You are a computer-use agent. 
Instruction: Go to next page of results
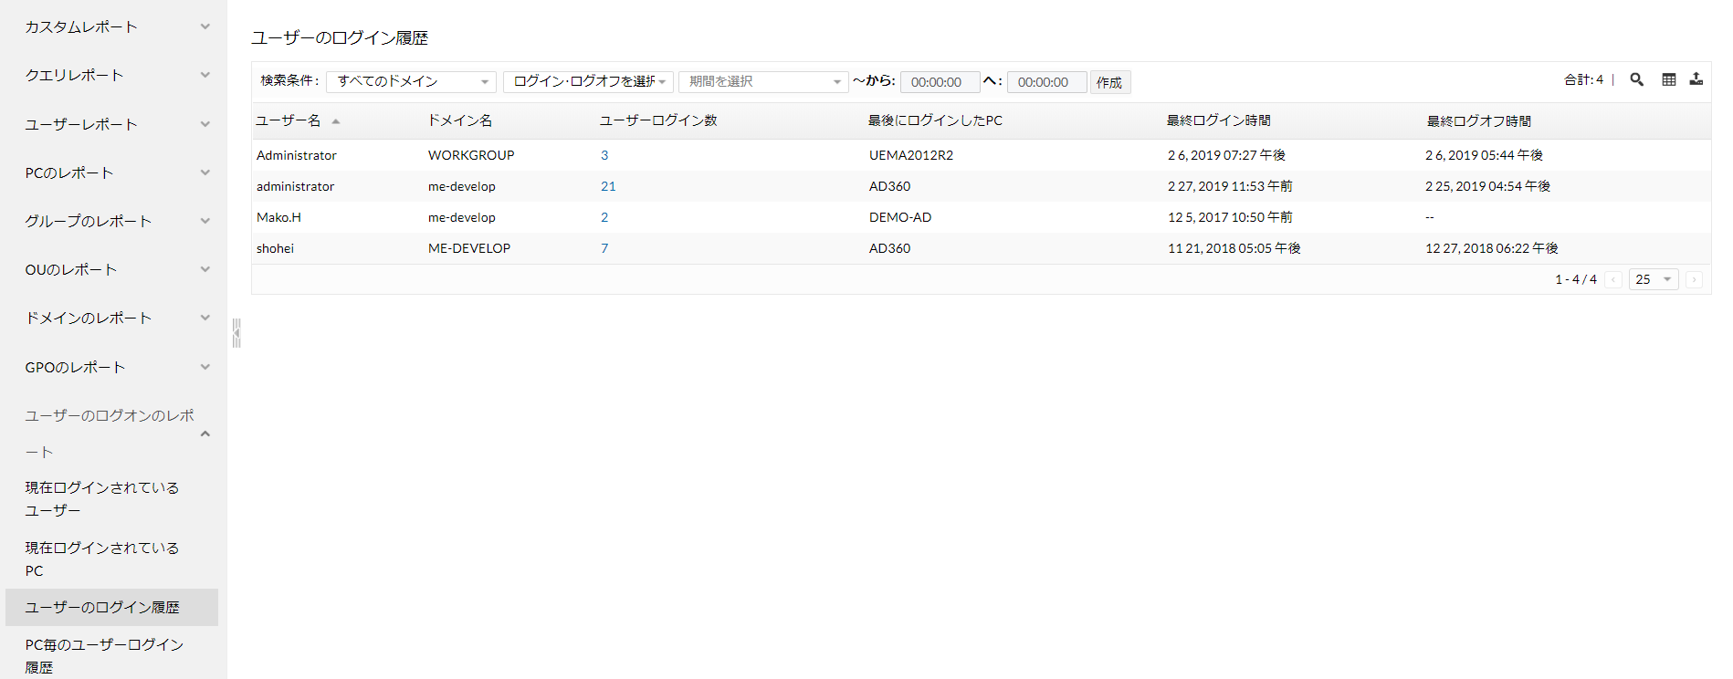coord(1694,279)
